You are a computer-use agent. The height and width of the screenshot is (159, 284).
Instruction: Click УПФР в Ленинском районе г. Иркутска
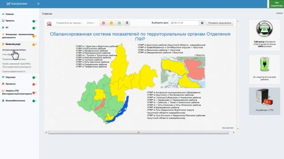pyautogui.click(x=159, y=50)
